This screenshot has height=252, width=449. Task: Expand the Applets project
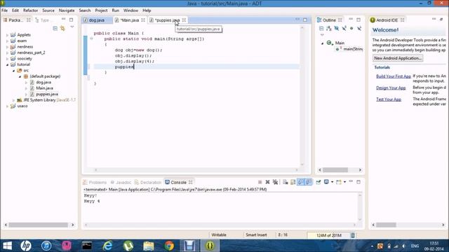tap(7, 35)
